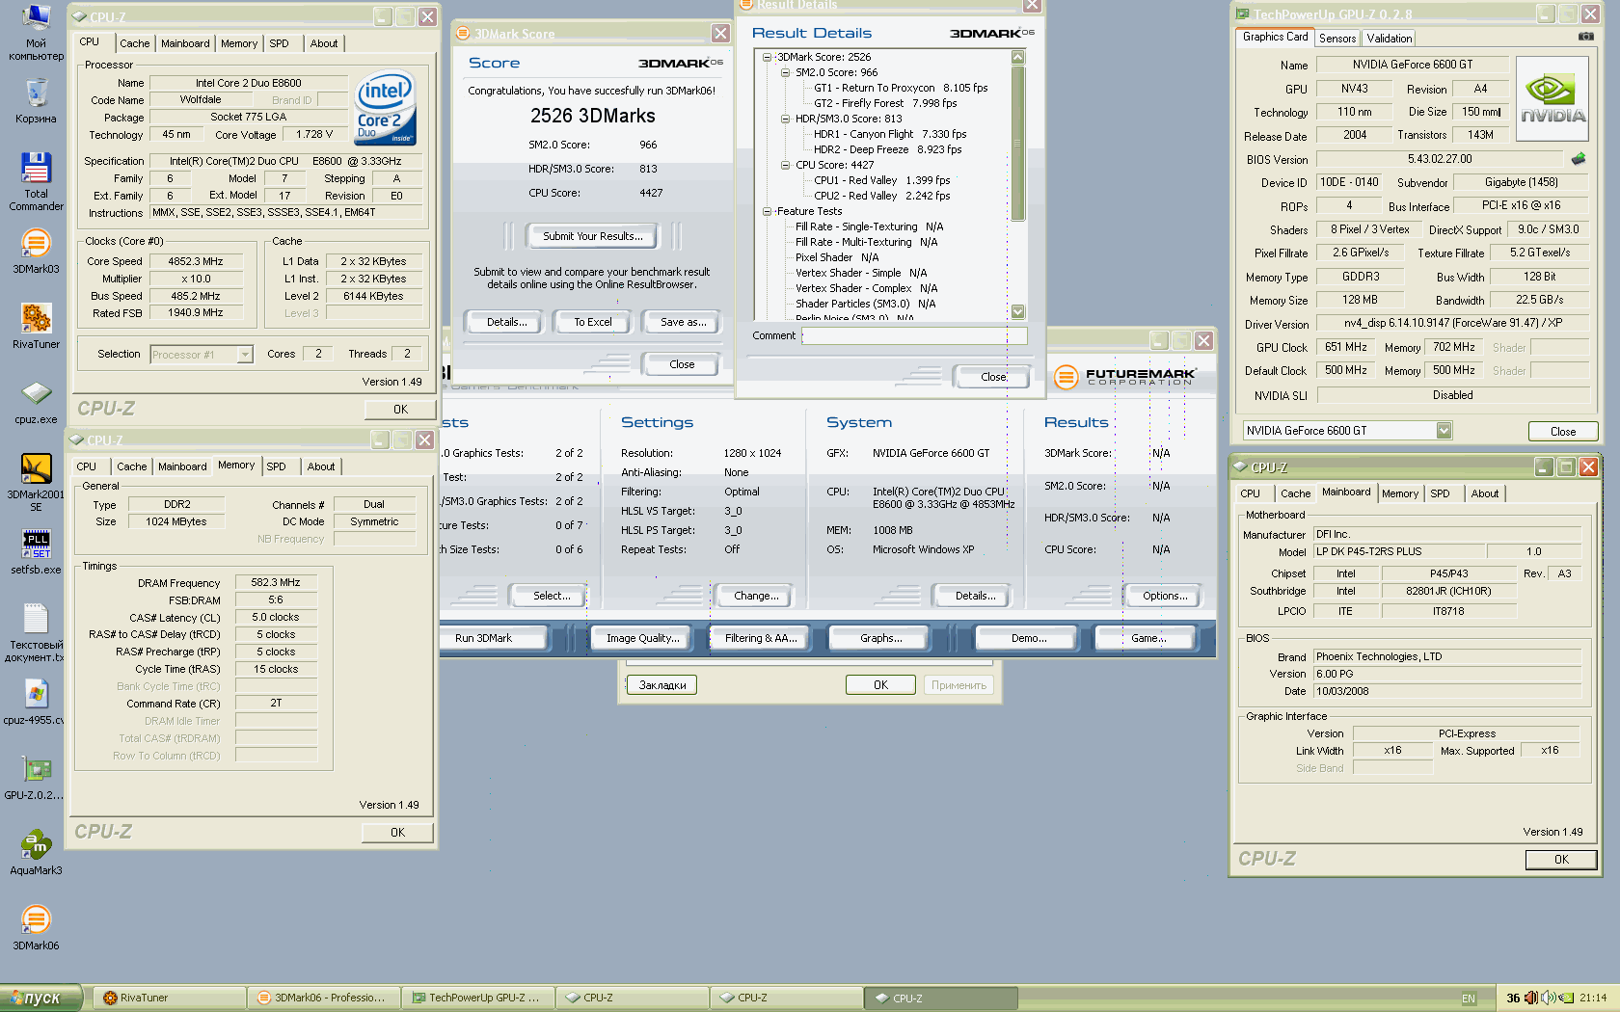Click the Select tests button
The image size is (1620, 1012).
(x=551, y=596)
